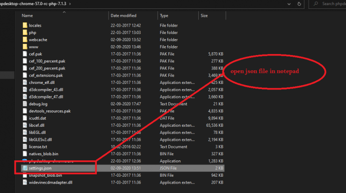Click the cef.pak file icon
Image resolution: width=346 pixels, height=193 pixels.
[x=25, y=54]
